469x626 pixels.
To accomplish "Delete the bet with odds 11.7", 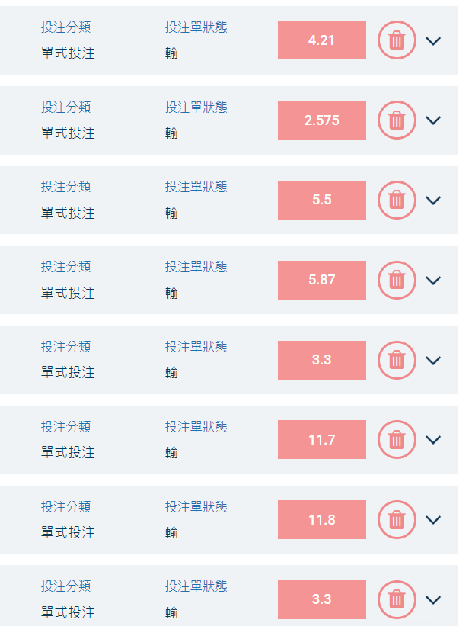I will click(397, 439).
